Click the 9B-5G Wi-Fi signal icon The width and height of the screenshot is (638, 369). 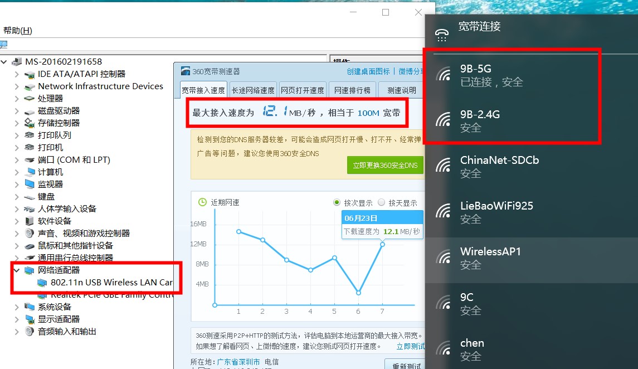click(x=444, y=75)
